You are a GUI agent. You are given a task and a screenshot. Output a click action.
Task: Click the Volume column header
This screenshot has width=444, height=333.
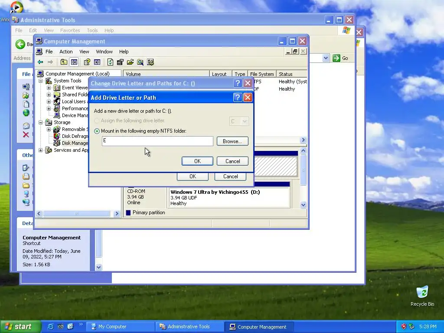(x=166, y=74)
